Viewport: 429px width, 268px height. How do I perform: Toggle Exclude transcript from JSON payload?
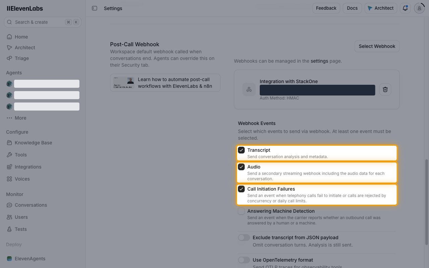[244, 238]
